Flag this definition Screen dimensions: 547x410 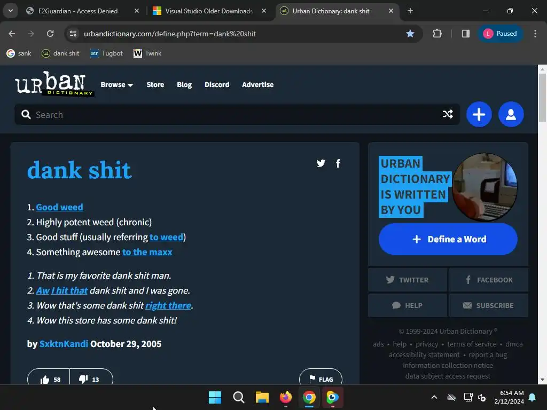tap(321, 379)
